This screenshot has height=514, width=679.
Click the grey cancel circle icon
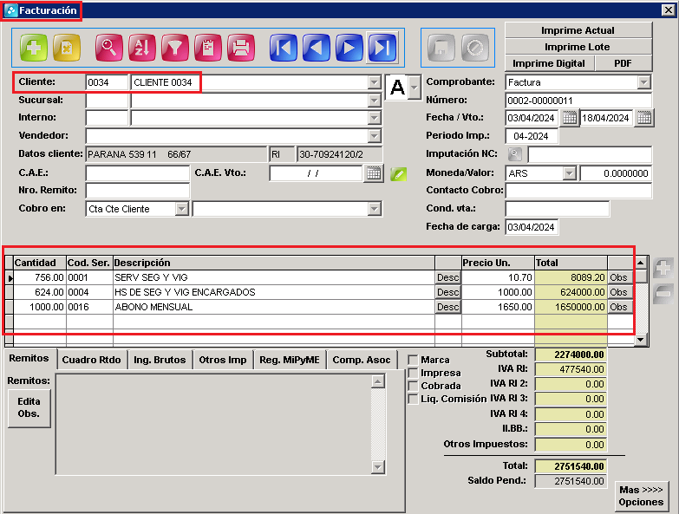coord(475,47)
